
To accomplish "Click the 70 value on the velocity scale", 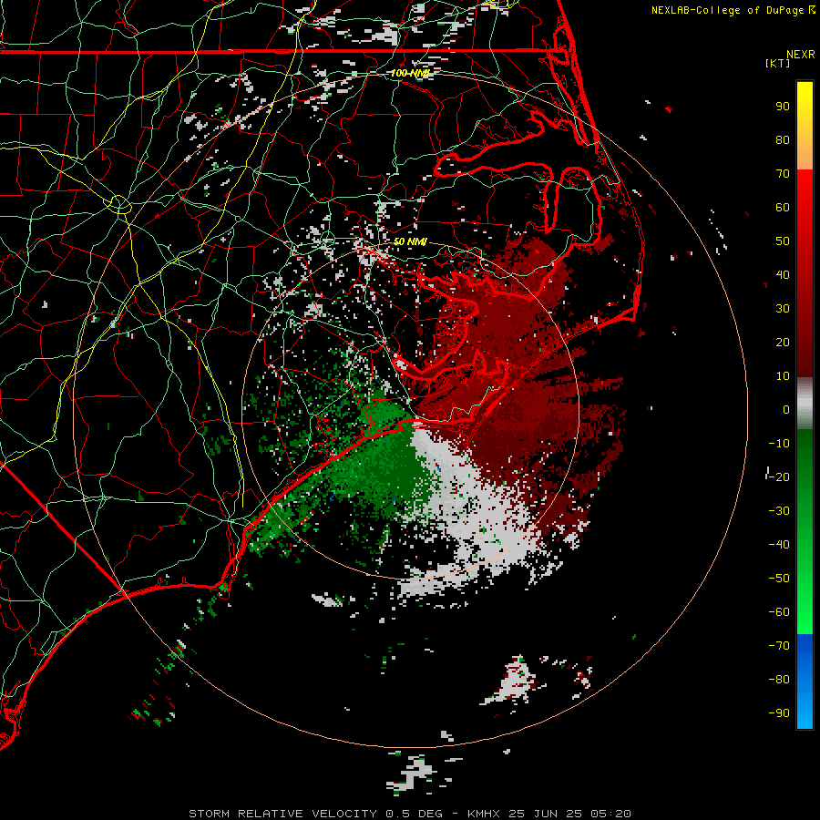I will 783,174.
